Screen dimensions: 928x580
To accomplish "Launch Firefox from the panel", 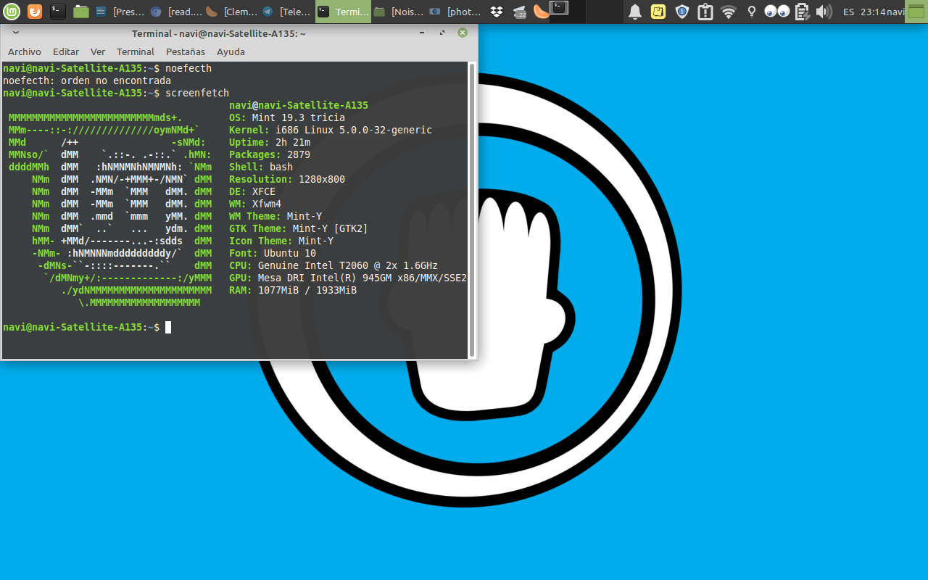I will tap(35, 12).
